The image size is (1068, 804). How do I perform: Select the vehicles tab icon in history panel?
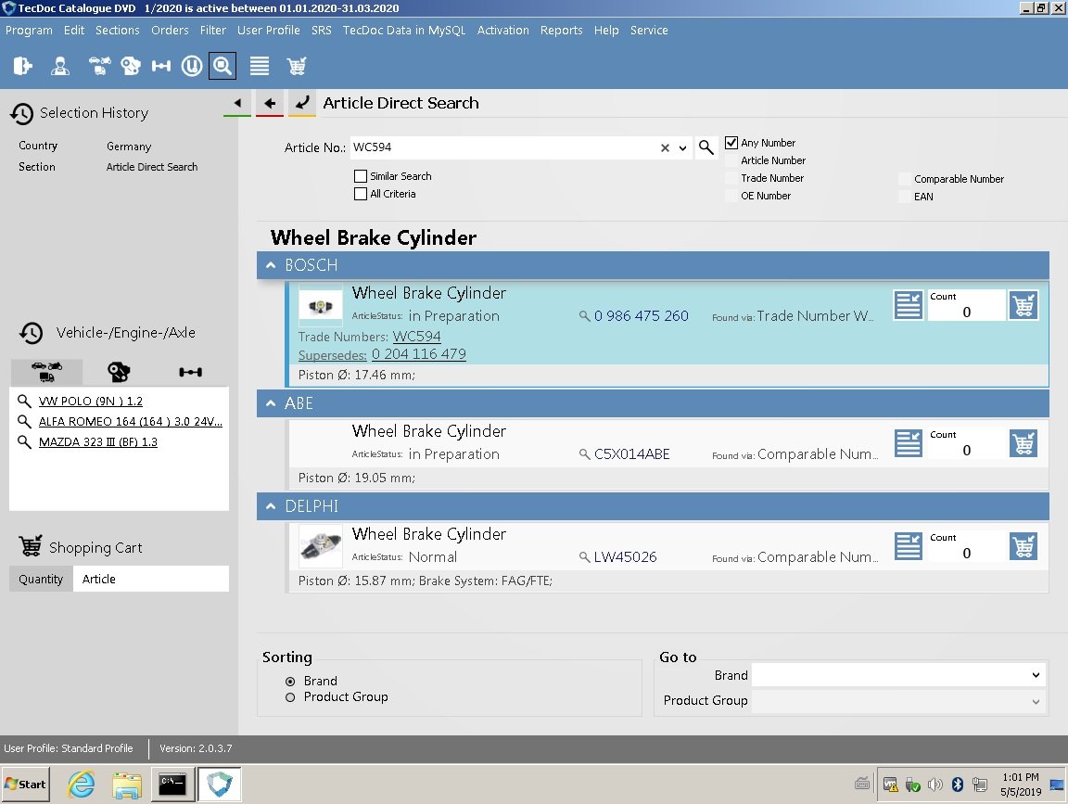click(46, 372)
